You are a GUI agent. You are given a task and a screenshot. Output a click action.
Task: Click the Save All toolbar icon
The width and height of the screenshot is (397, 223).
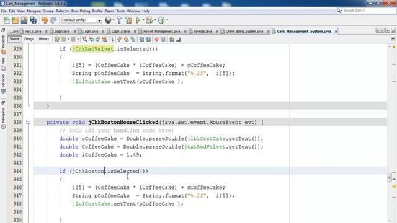pyautogui.click(x=33, y=20)
